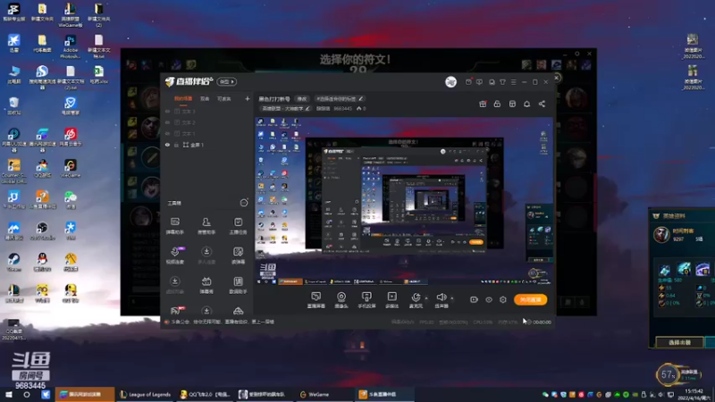The image size is (715, 402).
Task: Toggle the lock on source 全屏 1
Action: [x=176, y=145]
